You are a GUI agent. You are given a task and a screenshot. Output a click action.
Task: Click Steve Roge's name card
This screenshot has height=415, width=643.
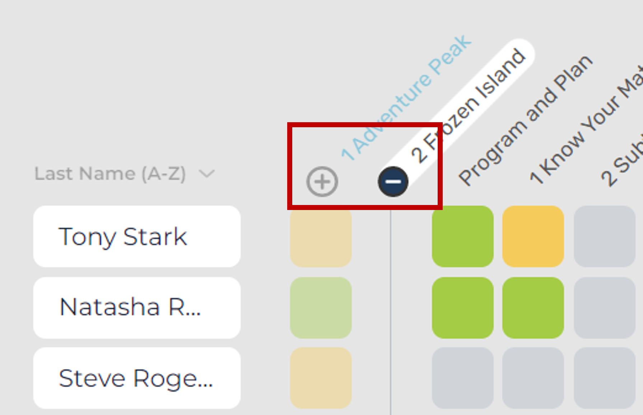136,378
